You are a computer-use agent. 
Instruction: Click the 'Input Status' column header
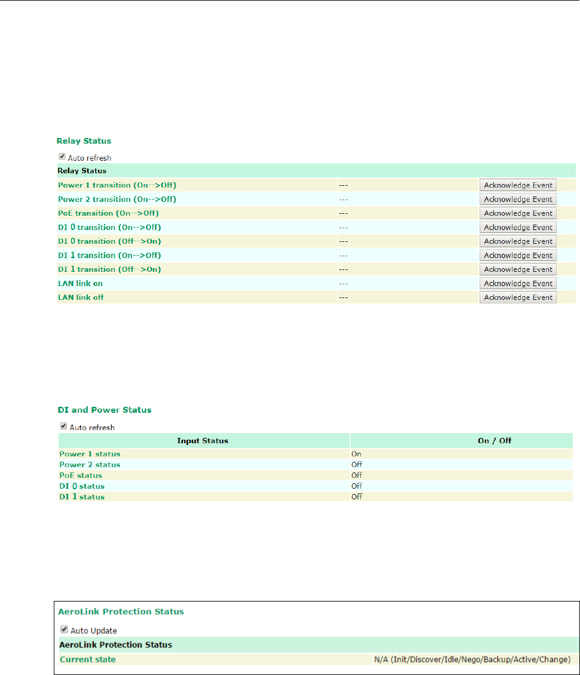click(203, 440)
